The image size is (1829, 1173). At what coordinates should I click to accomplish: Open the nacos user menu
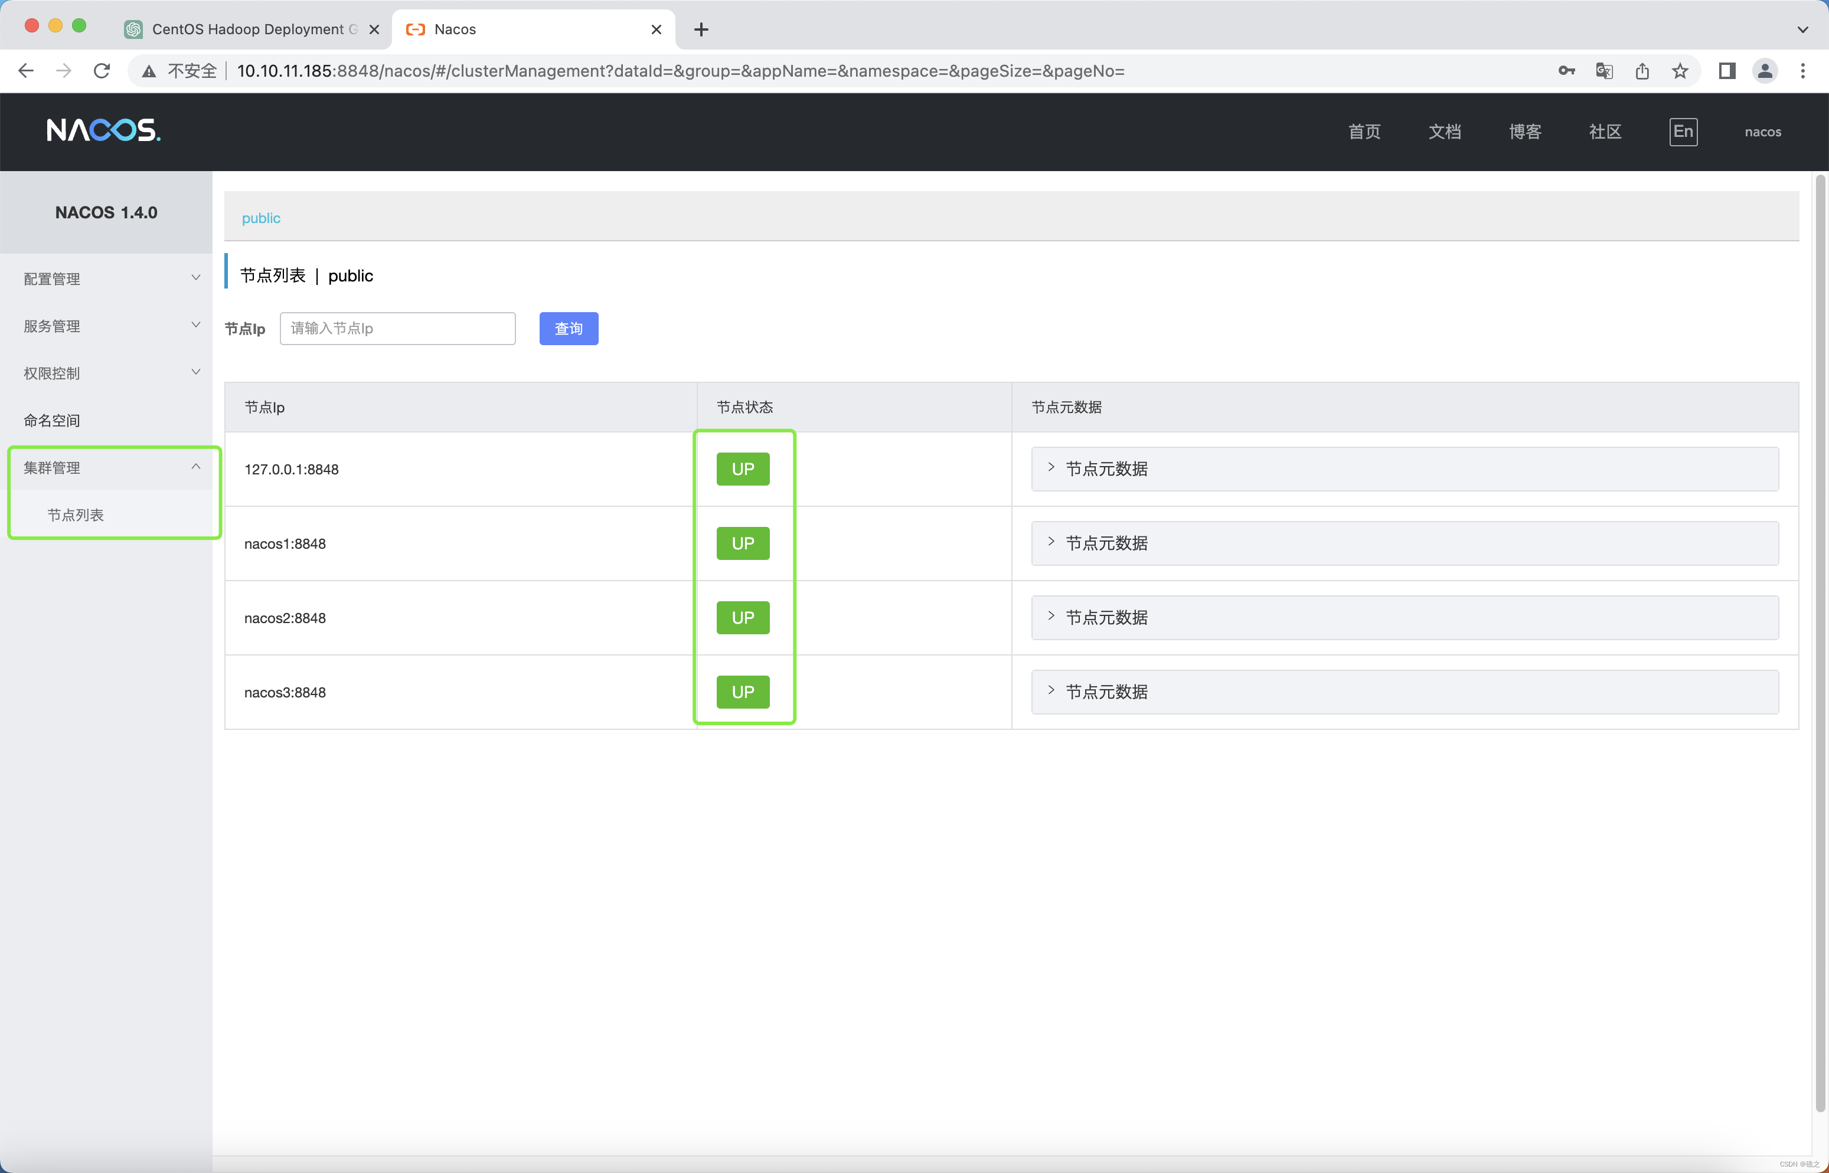[1763, 132]
